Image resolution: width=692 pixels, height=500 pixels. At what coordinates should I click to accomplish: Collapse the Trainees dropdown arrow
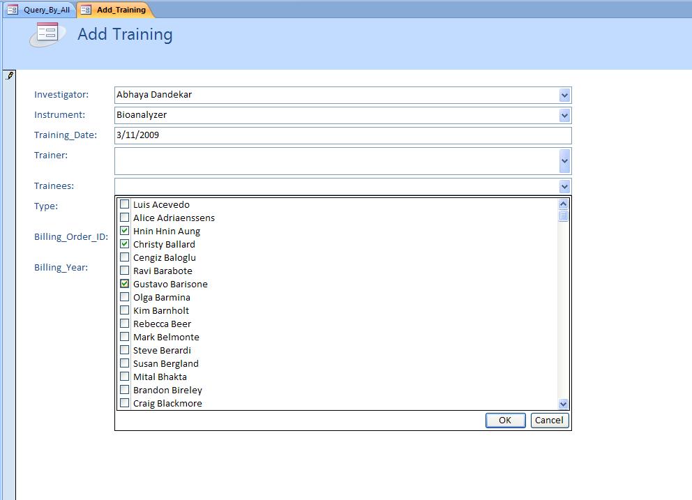pos(564,186)
